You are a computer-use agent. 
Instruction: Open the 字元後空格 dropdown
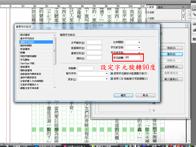point(133,52)
